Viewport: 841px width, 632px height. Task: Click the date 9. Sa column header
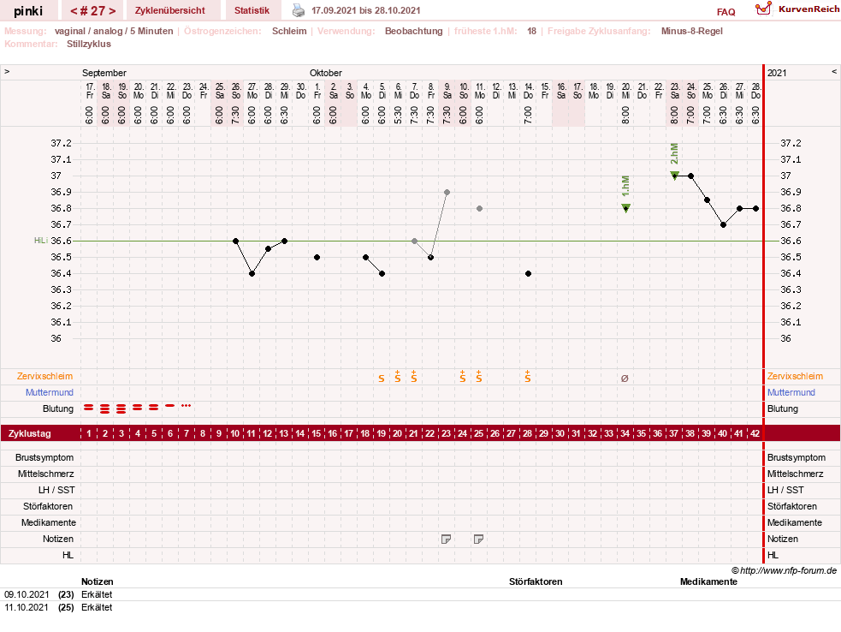click(x=447, y=91)
